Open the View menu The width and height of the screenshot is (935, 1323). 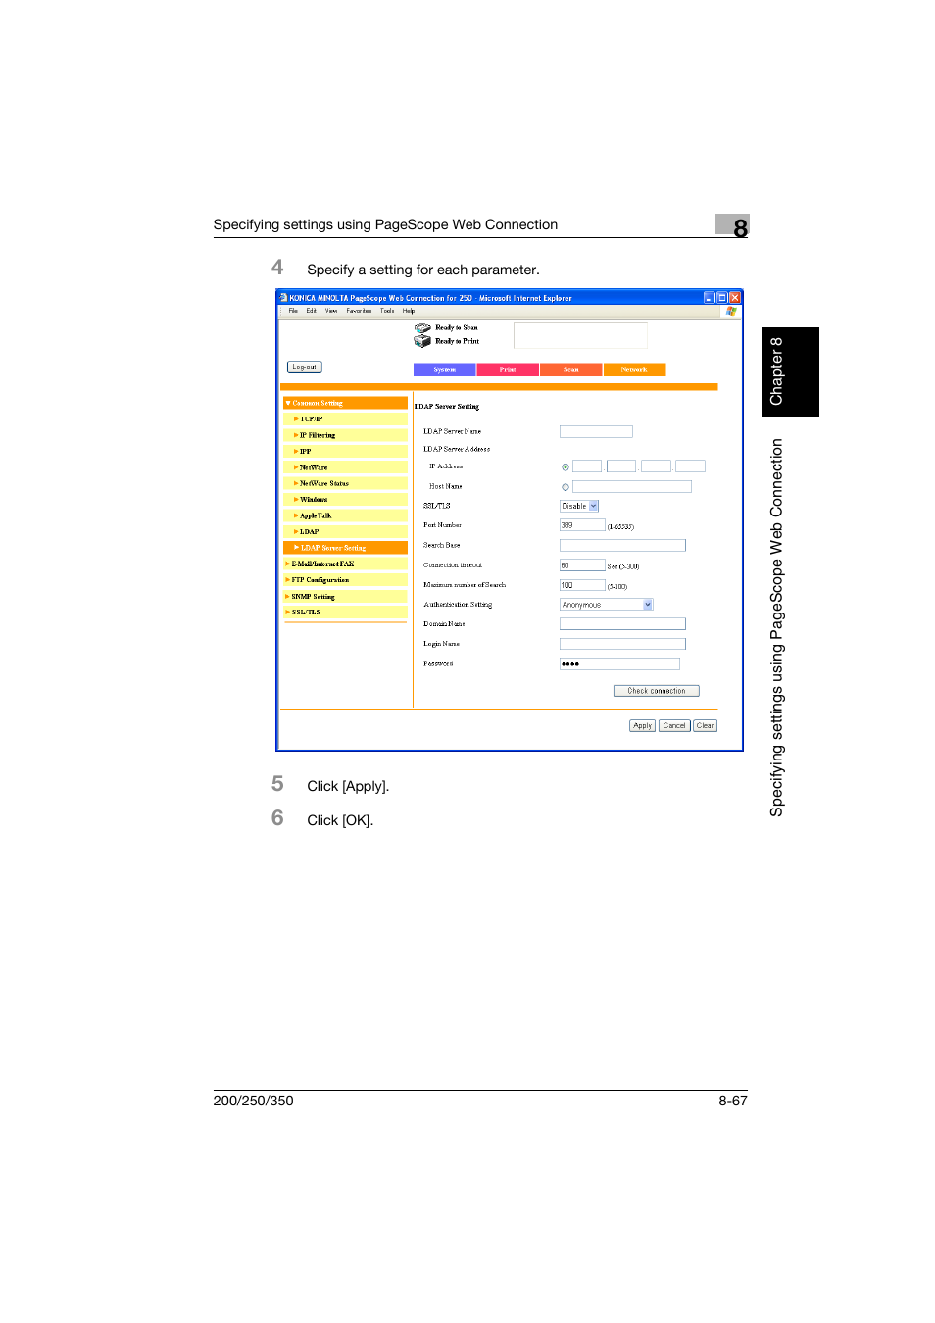331,311
